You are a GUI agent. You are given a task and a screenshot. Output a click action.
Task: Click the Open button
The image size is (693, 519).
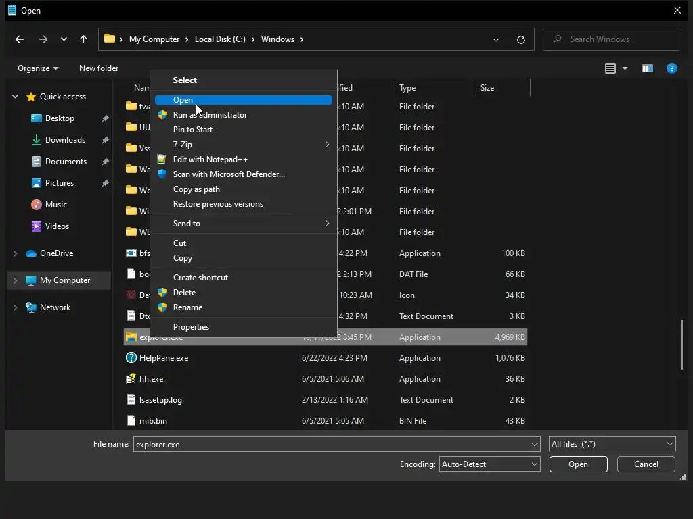click(x=578, y=464)
